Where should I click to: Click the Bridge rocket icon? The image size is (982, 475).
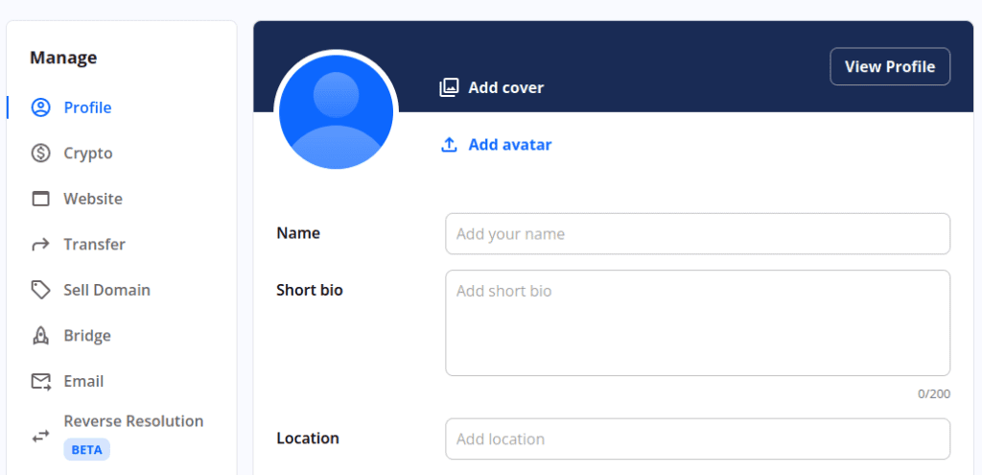40,336
